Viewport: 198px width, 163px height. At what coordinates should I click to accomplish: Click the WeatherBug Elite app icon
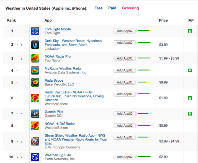pyautogui.click(x=35, y=157)
